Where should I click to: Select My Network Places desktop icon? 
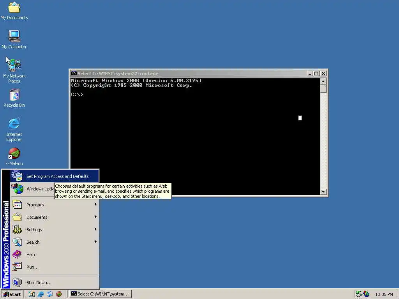pos(14,70)
